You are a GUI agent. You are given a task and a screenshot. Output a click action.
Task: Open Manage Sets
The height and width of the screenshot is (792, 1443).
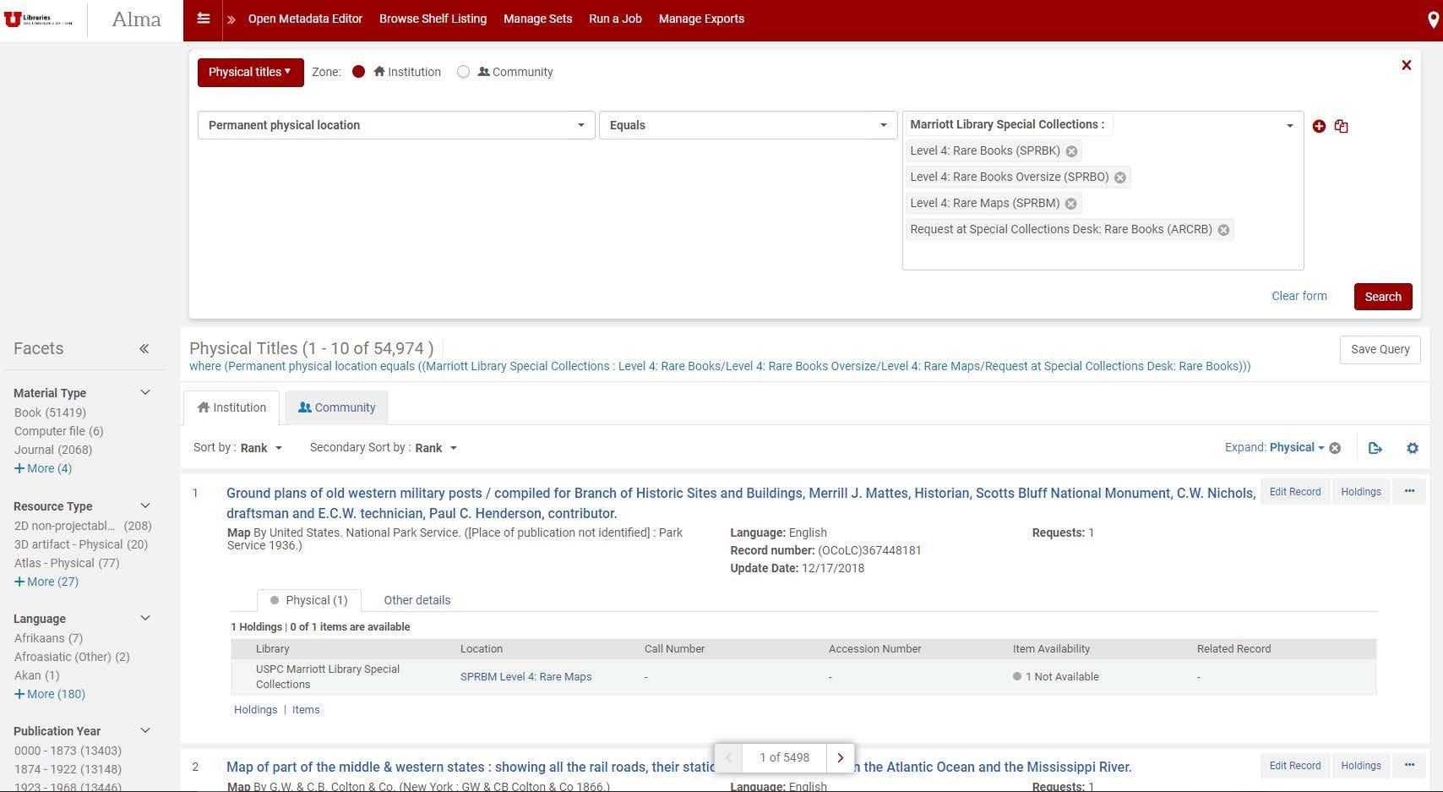[537, 19]
